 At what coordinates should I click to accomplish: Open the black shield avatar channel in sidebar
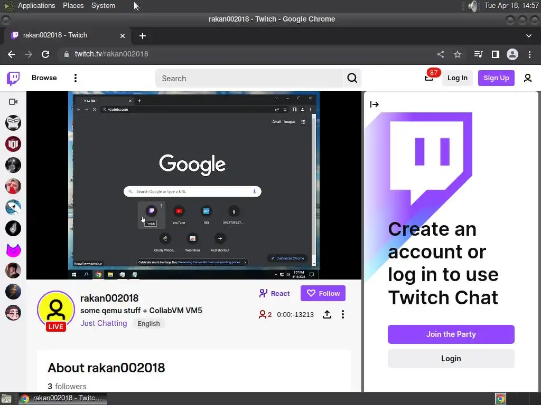(x=13, y=228)
